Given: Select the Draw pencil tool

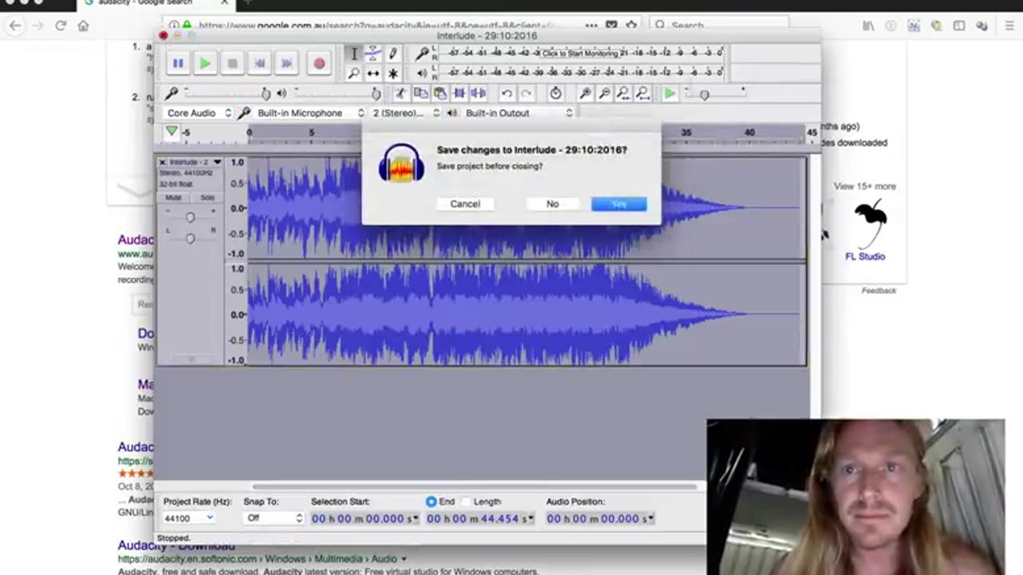Looking at the screenshot, I should [392, 54].
